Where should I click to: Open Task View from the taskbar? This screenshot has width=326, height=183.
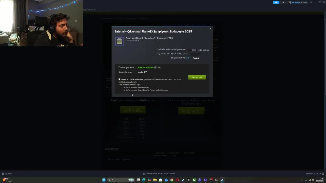click(138, 180)
